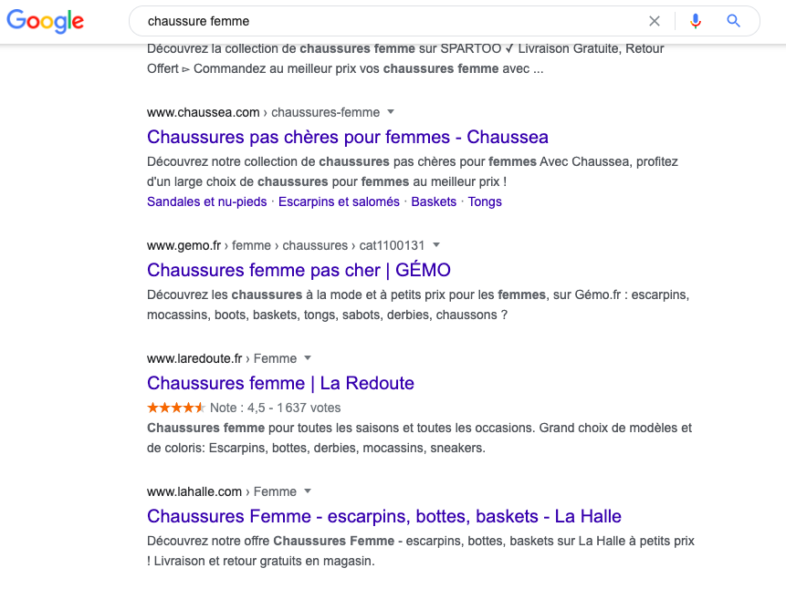Start voice search via the microphone icon
The width and height of the screenshot is (786, 589).
coord(696,21)
